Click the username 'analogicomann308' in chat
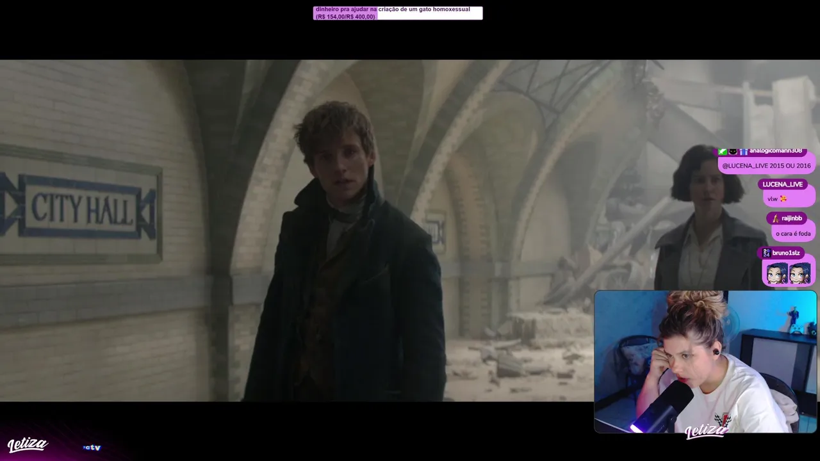Screen dimensions: 820x461 (x=776, y=151)
